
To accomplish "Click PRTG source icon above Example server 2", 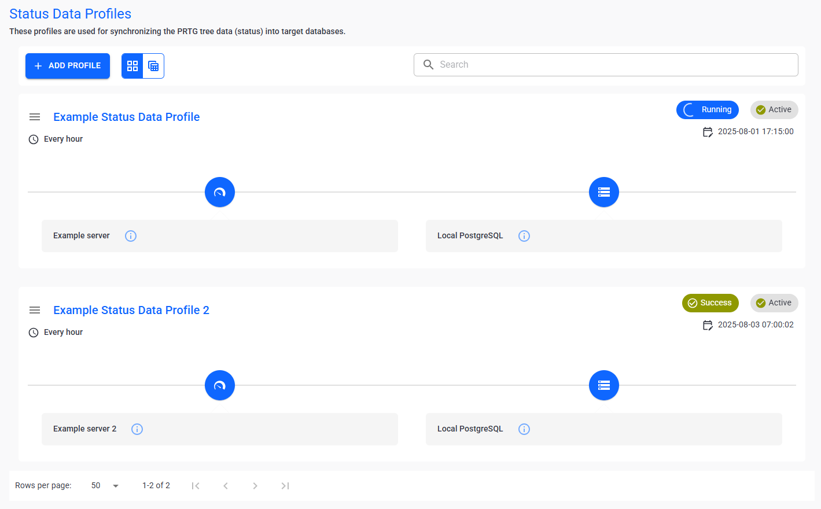I will point(220,385).
